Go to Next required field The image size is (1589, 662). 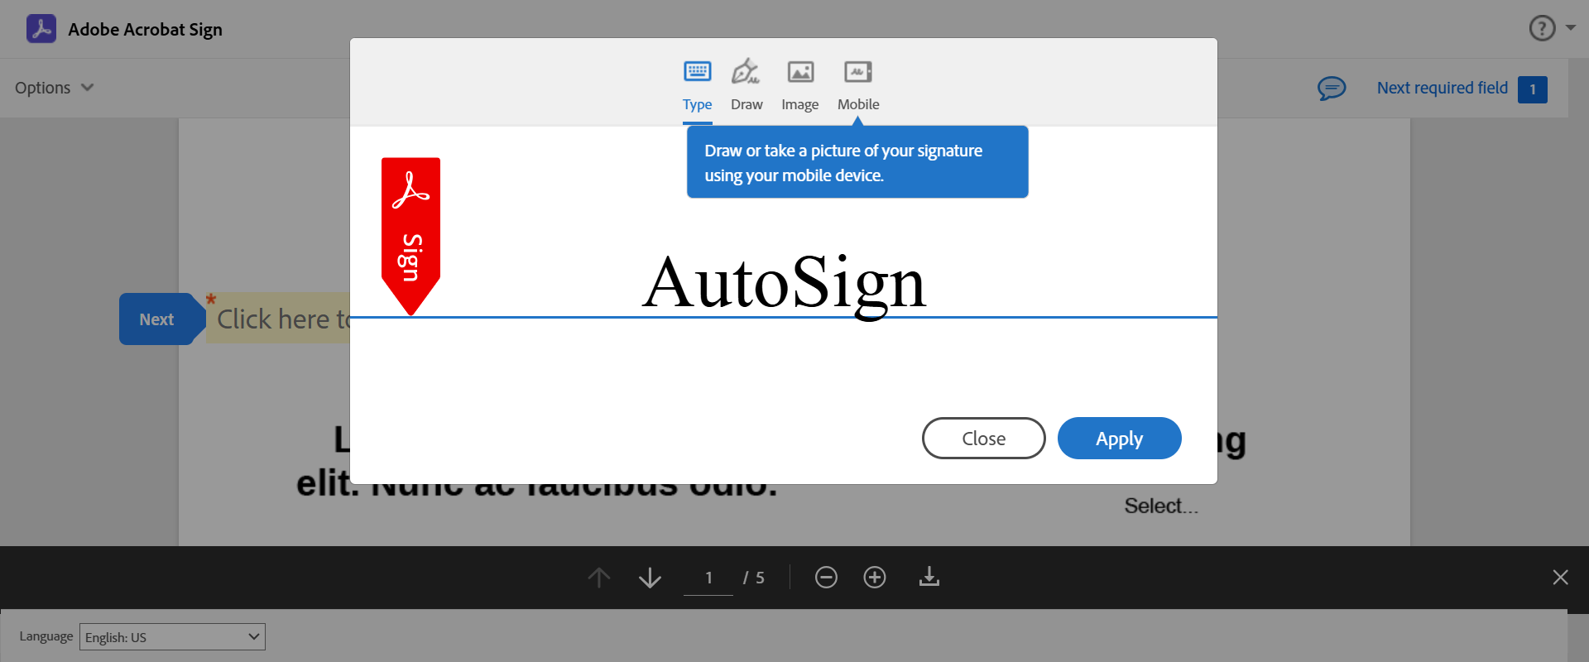point(1442,88)
